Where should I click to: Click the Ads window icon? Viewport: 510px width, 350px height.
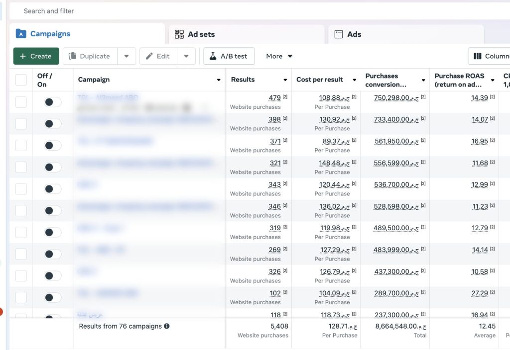coord(339,34)
